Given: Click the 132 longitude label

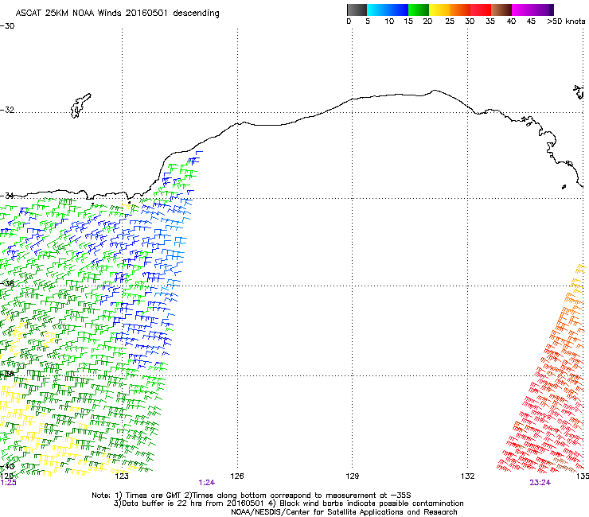Looking at the screenshot, I should click(467, 476).
